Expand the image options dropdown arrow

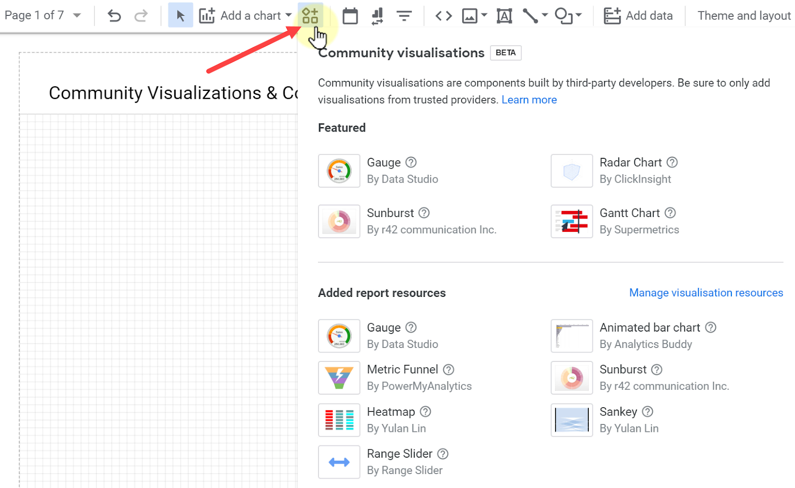coord(484,15)
